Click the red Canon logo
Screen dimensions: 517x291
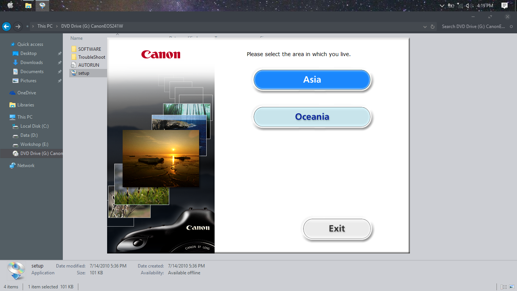click(161, 55)
